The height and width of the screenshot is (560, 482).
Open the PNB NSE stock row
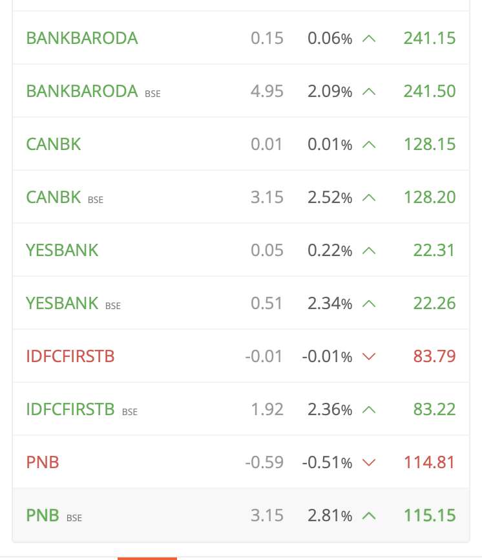[x=241, y=462]
